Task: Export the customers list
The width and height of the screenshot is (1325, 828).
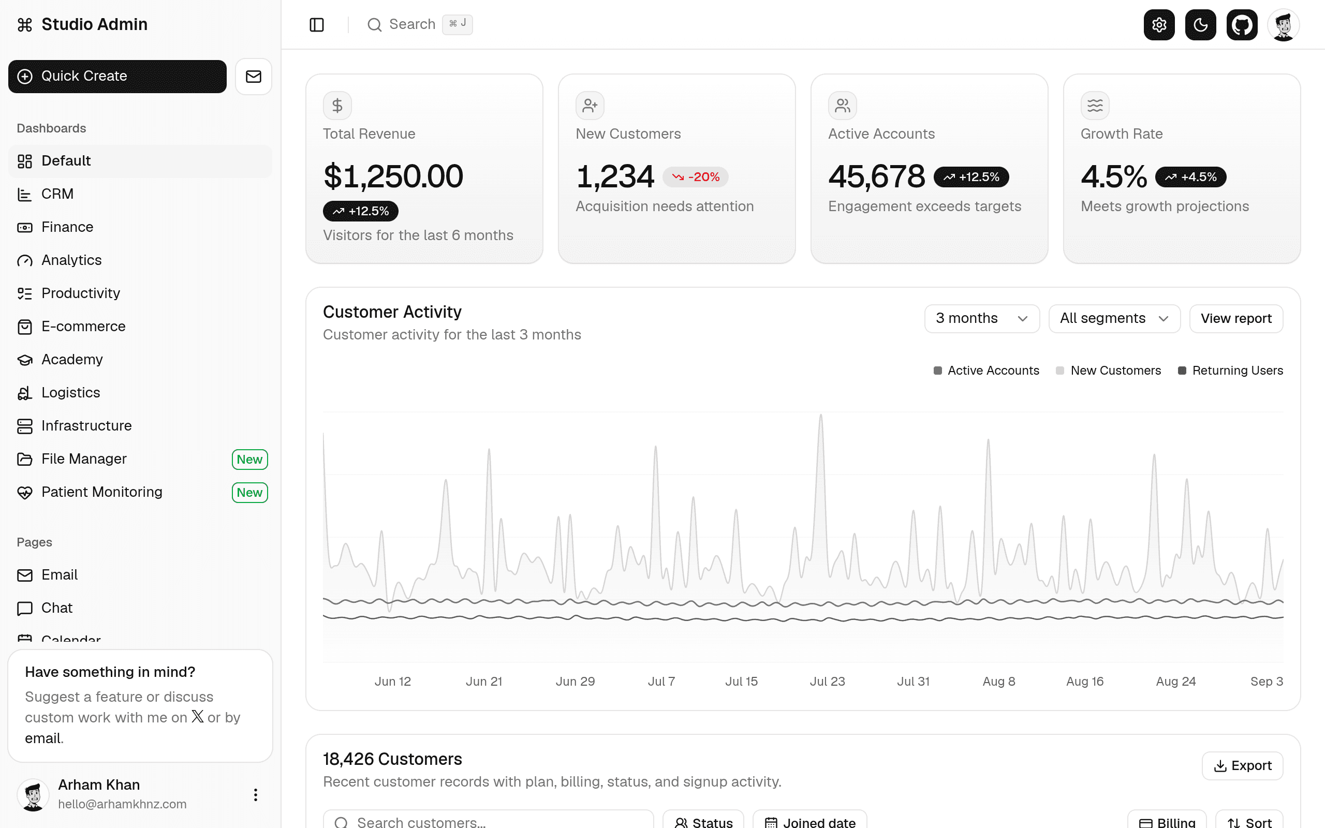Action: [x=1242, y=765]
